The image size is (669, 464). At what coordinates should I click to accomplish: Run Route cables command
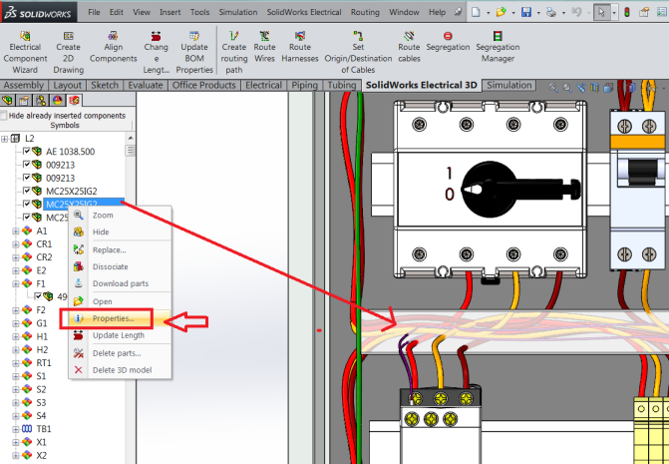point(409,47)
